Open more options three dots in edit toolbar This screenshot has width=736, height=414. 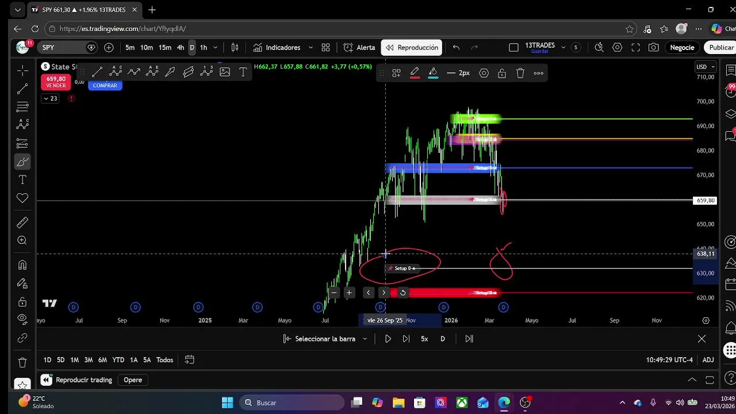539,73
